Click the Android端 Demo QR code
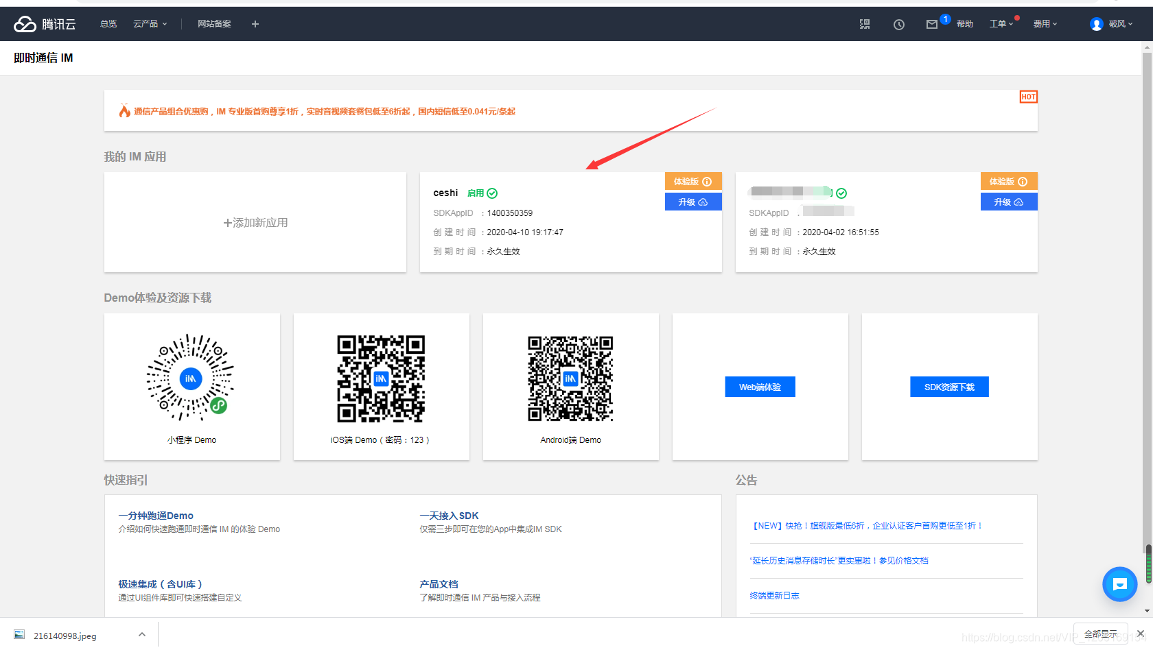 570,378
